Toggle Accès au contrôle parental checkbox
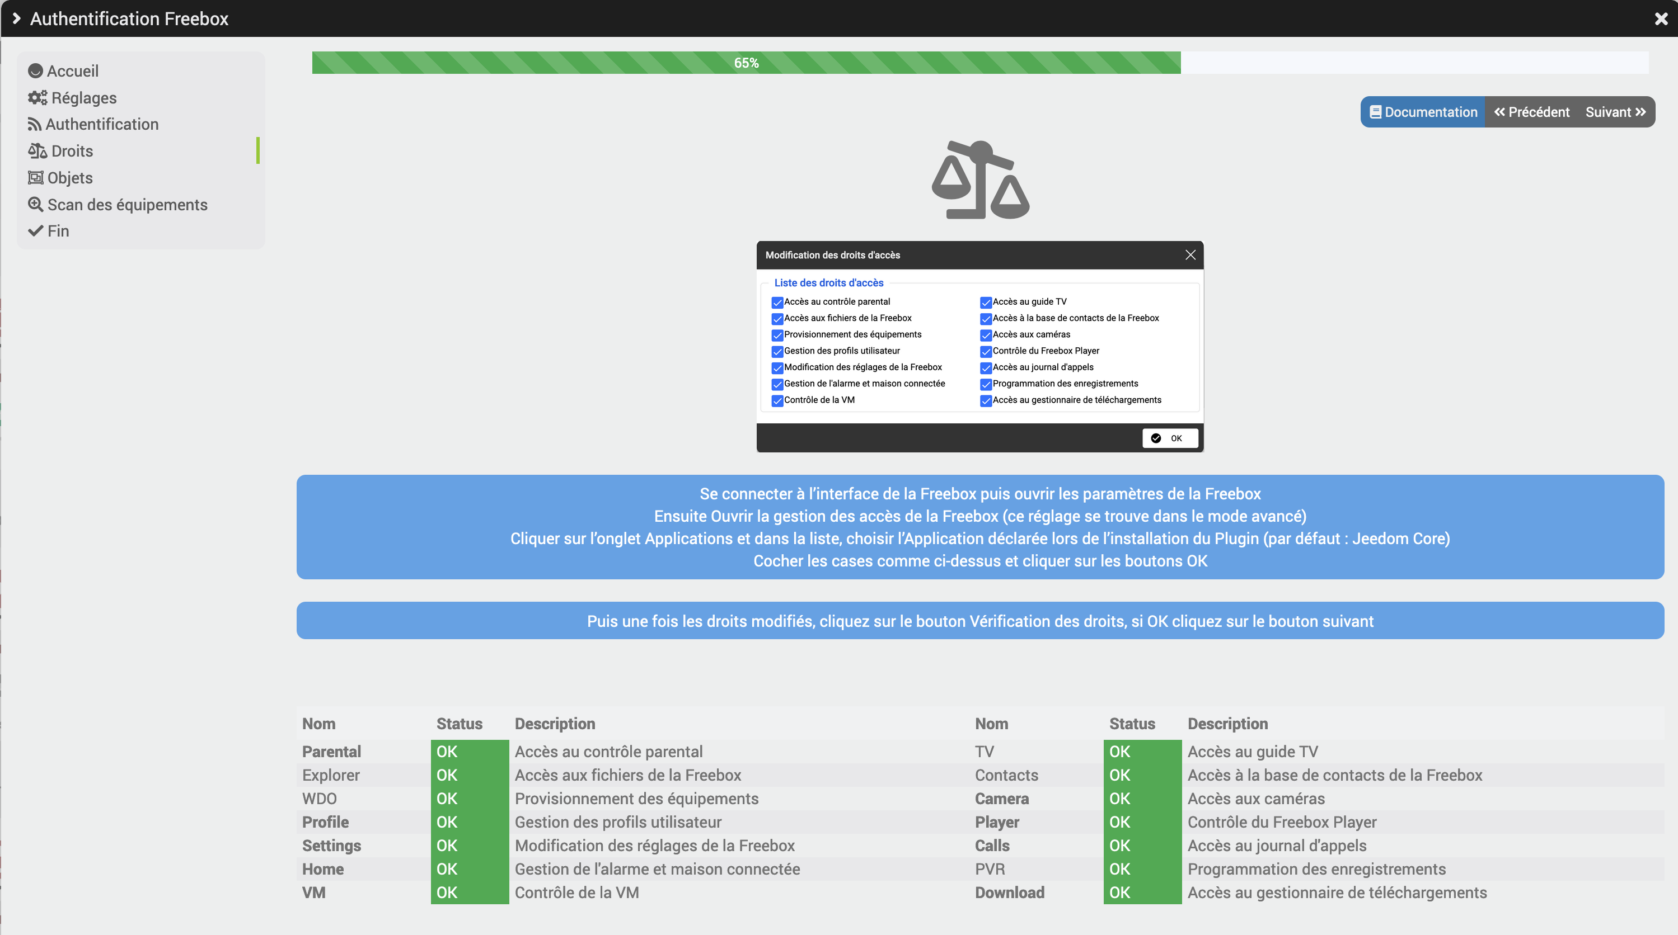 point(777,303)
